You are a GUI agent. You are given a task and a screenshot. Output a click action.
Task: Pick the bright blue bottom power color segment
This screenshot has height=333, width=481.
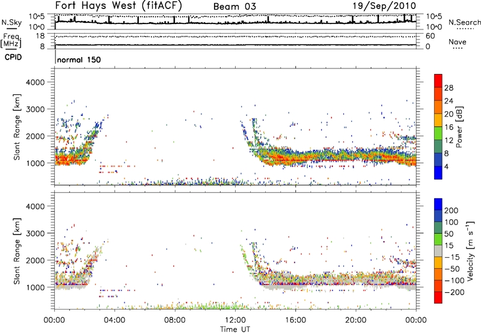(x=438, y=173)
